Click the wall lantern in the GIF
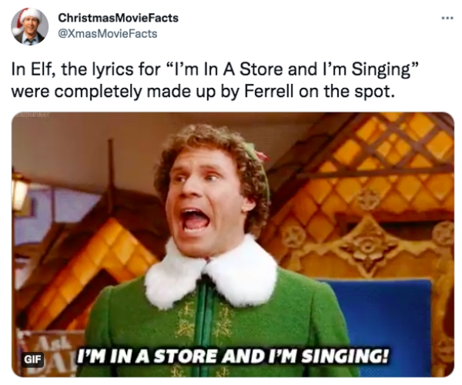The image size is (462, 385). click(x=19, y=189)
